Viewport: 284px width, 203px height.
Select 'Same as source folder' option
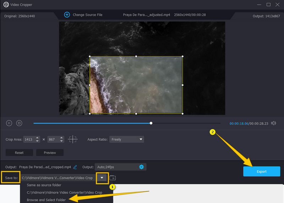click(x=44, y=185)
